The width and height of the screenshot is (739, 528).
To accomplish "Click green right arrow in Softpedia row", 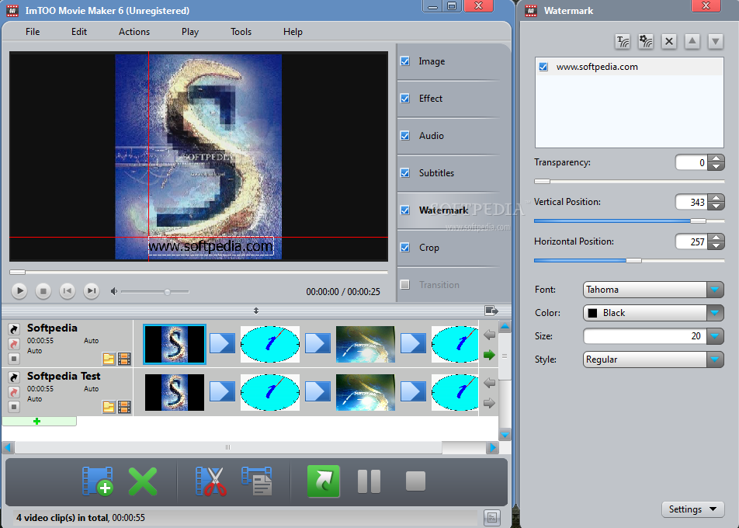I will pyautogui.click(x=490, y=355).
